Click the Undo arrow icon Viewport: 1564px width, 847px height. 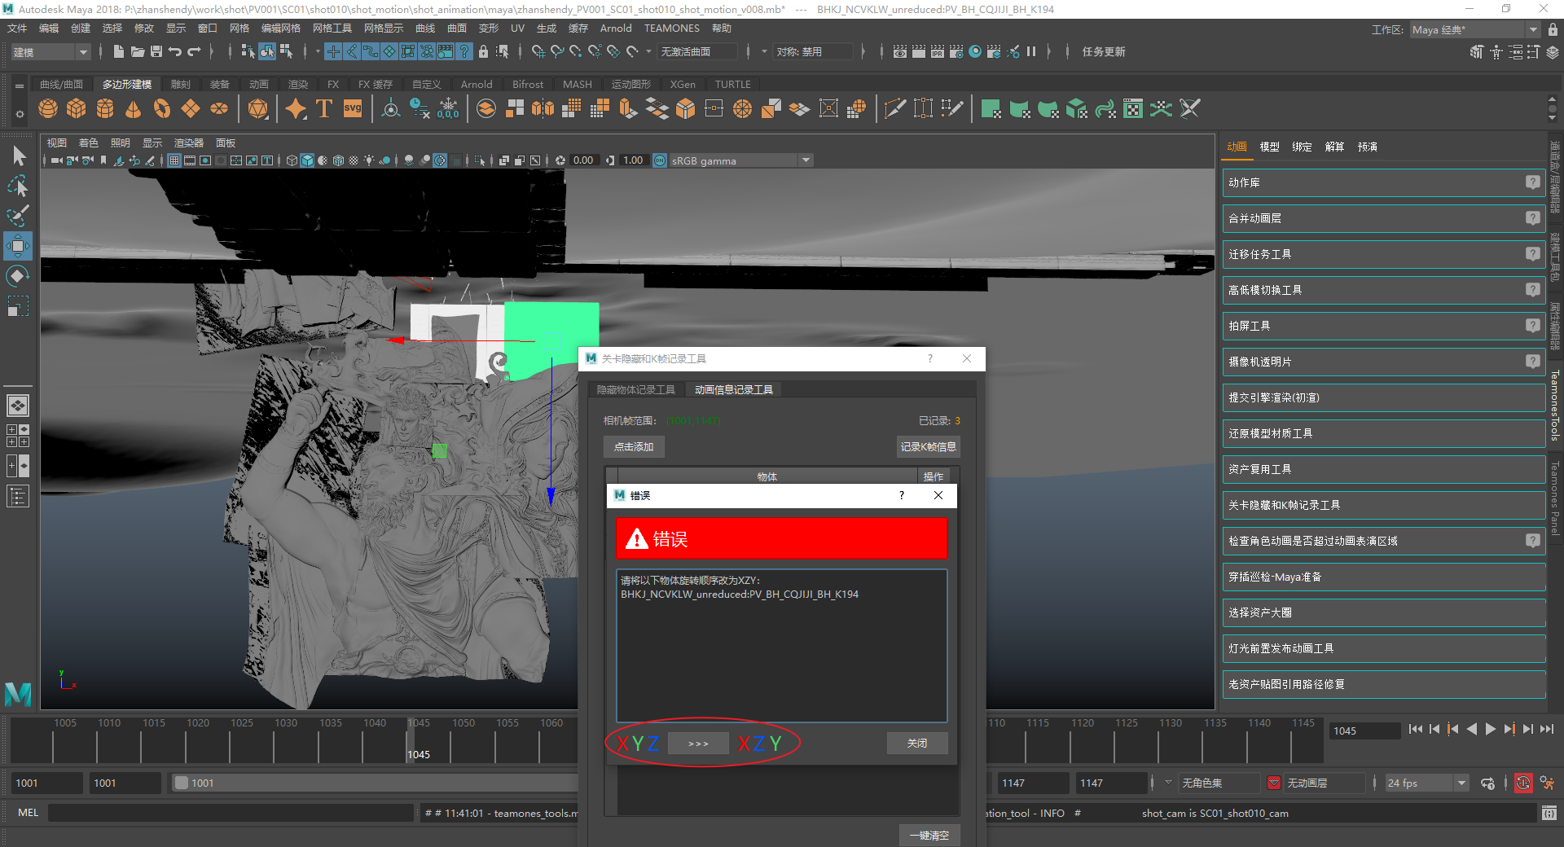[175, 51]
